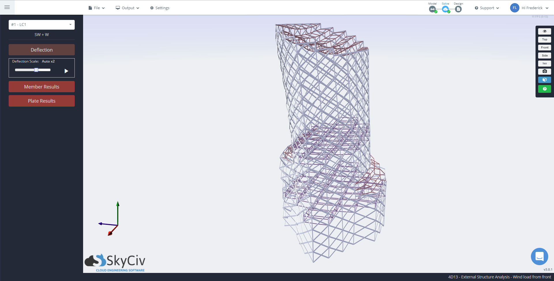Click the Output monitor icon
Image resolution: width=554 pixels, height=281 pixels.
pyautogui.click(x=118, y=8)
